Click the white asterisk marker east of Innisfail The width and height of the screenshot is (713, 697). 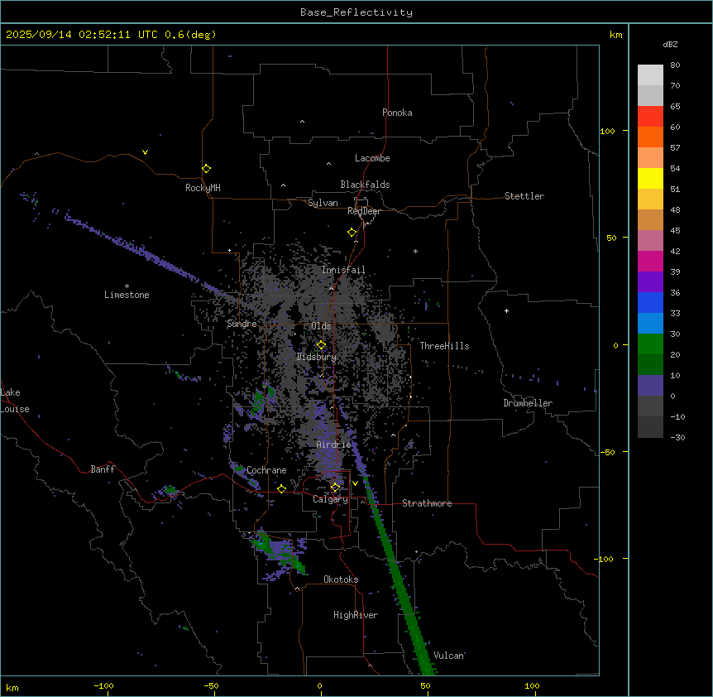(415, 251)
